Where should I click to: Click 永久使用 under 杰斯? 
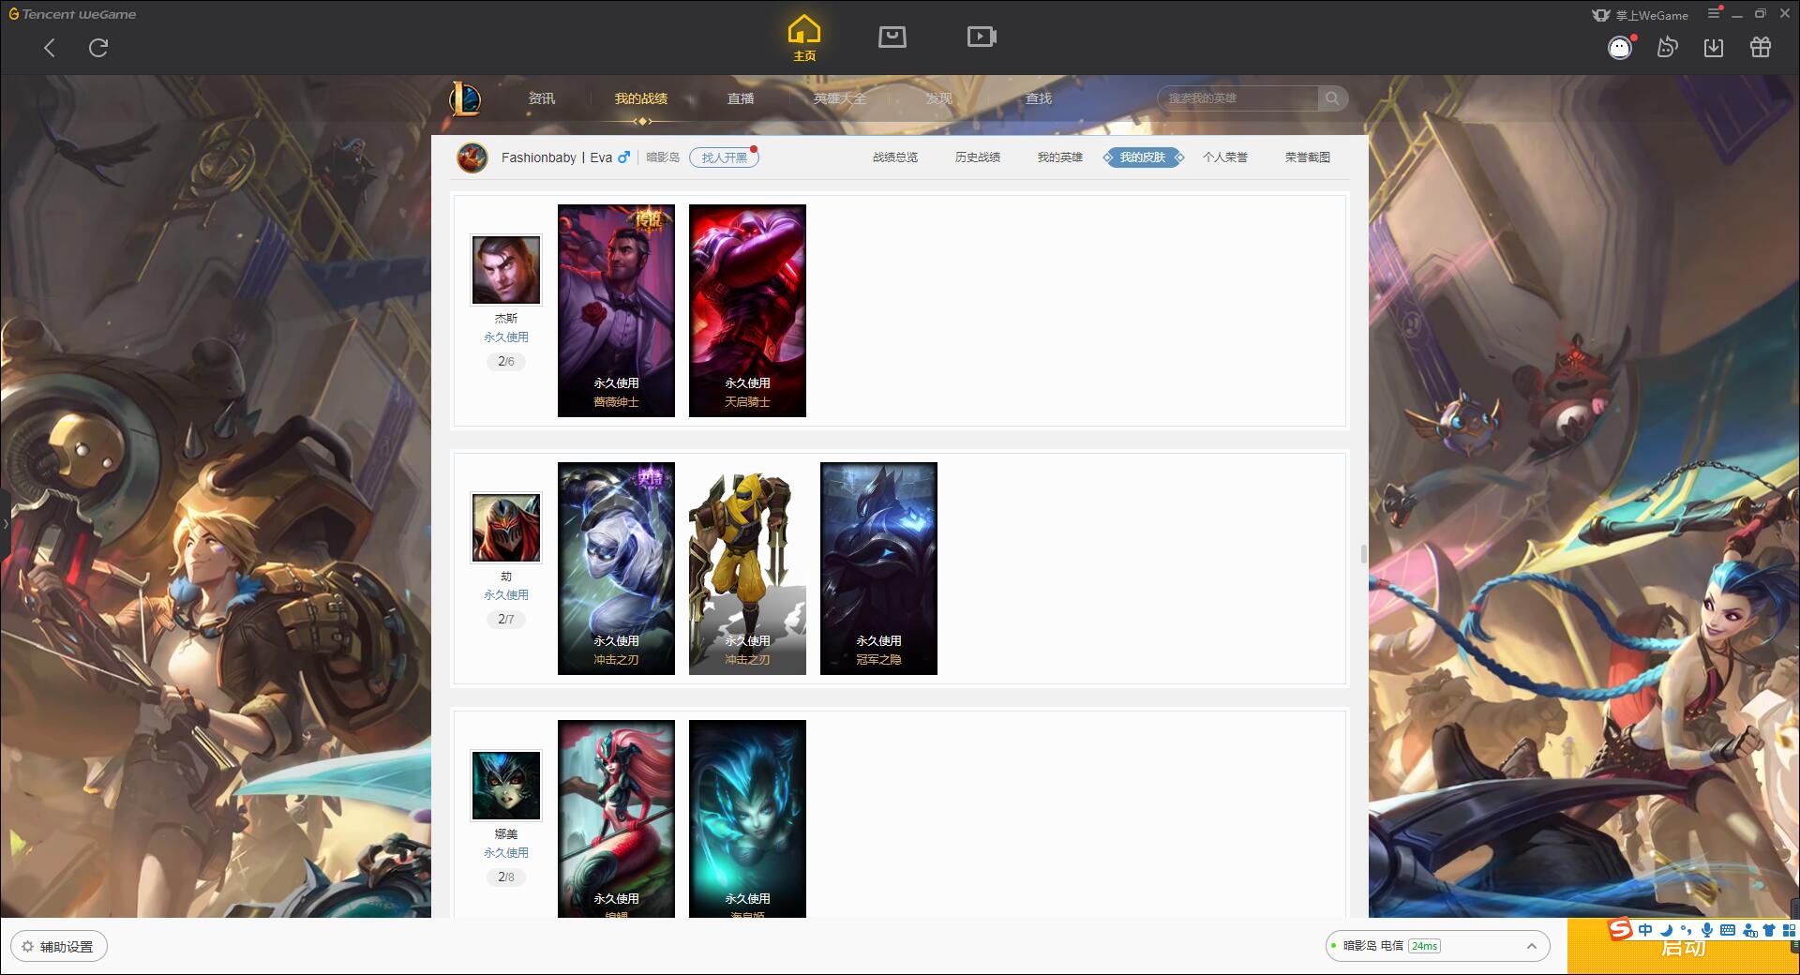click(x=506, y=337)
